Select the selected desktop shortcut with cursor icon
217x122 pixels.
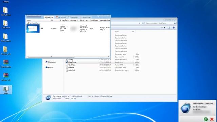6,89
